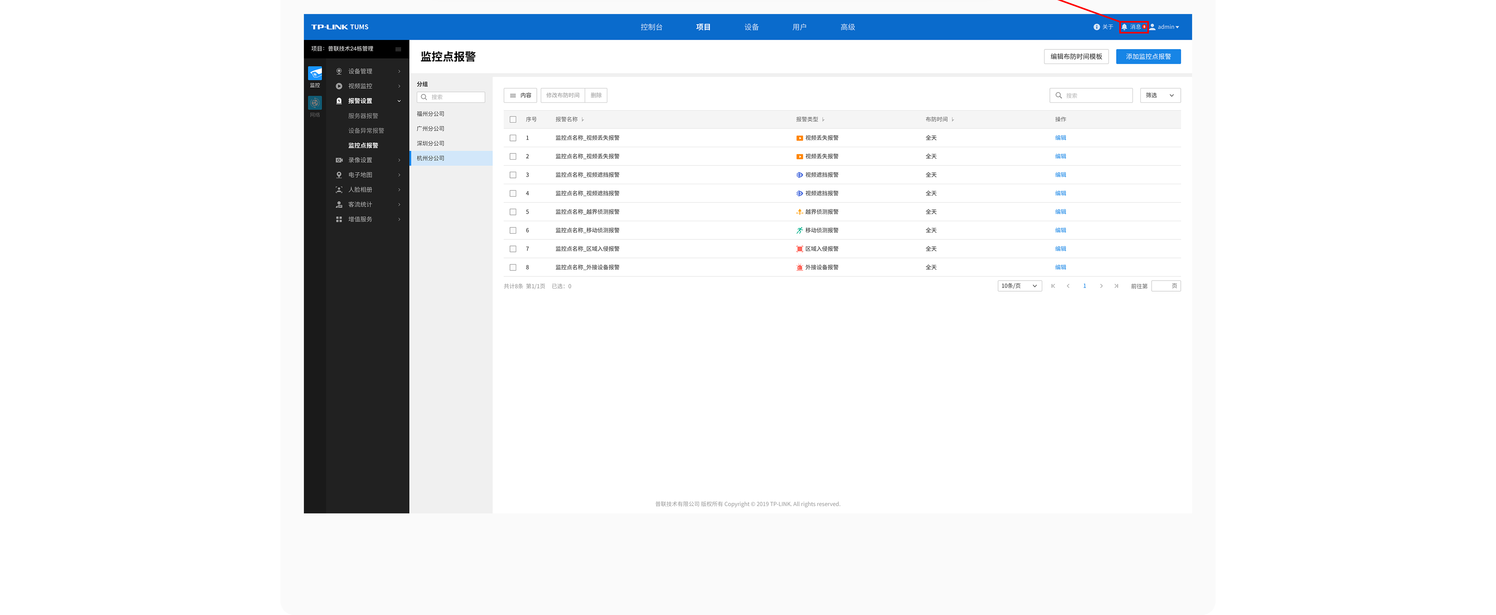The image size is (1496, 615).
Task: Click 编辑布防时间模板 button
Action: 1076,57
